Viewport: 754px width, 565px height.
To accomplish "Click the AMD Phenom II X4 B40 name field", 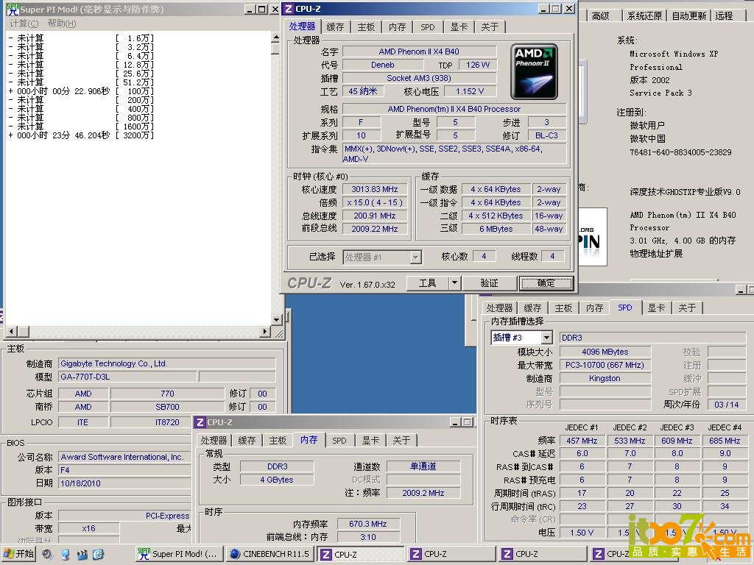I will tap(419, 51).
